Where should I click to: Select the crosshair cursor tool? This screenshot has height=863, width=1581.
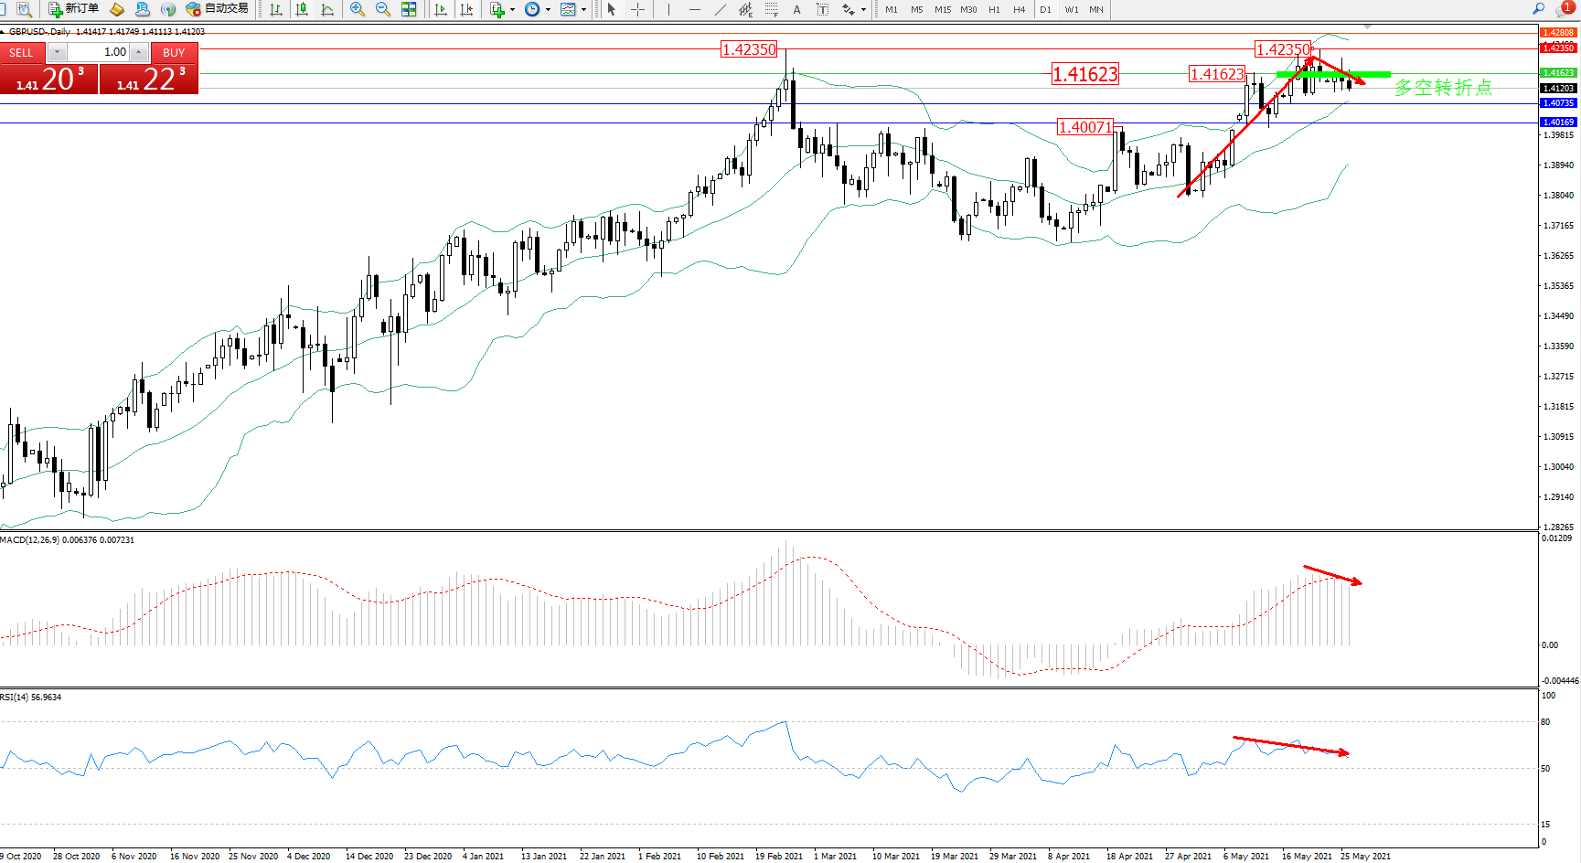(x=638, y=9)
